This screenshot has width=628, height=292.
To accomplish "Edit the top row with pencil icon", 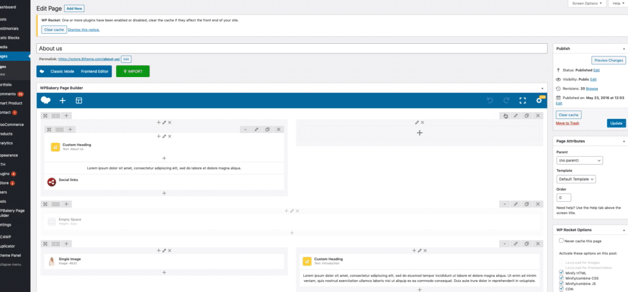I will pos(516,115).
